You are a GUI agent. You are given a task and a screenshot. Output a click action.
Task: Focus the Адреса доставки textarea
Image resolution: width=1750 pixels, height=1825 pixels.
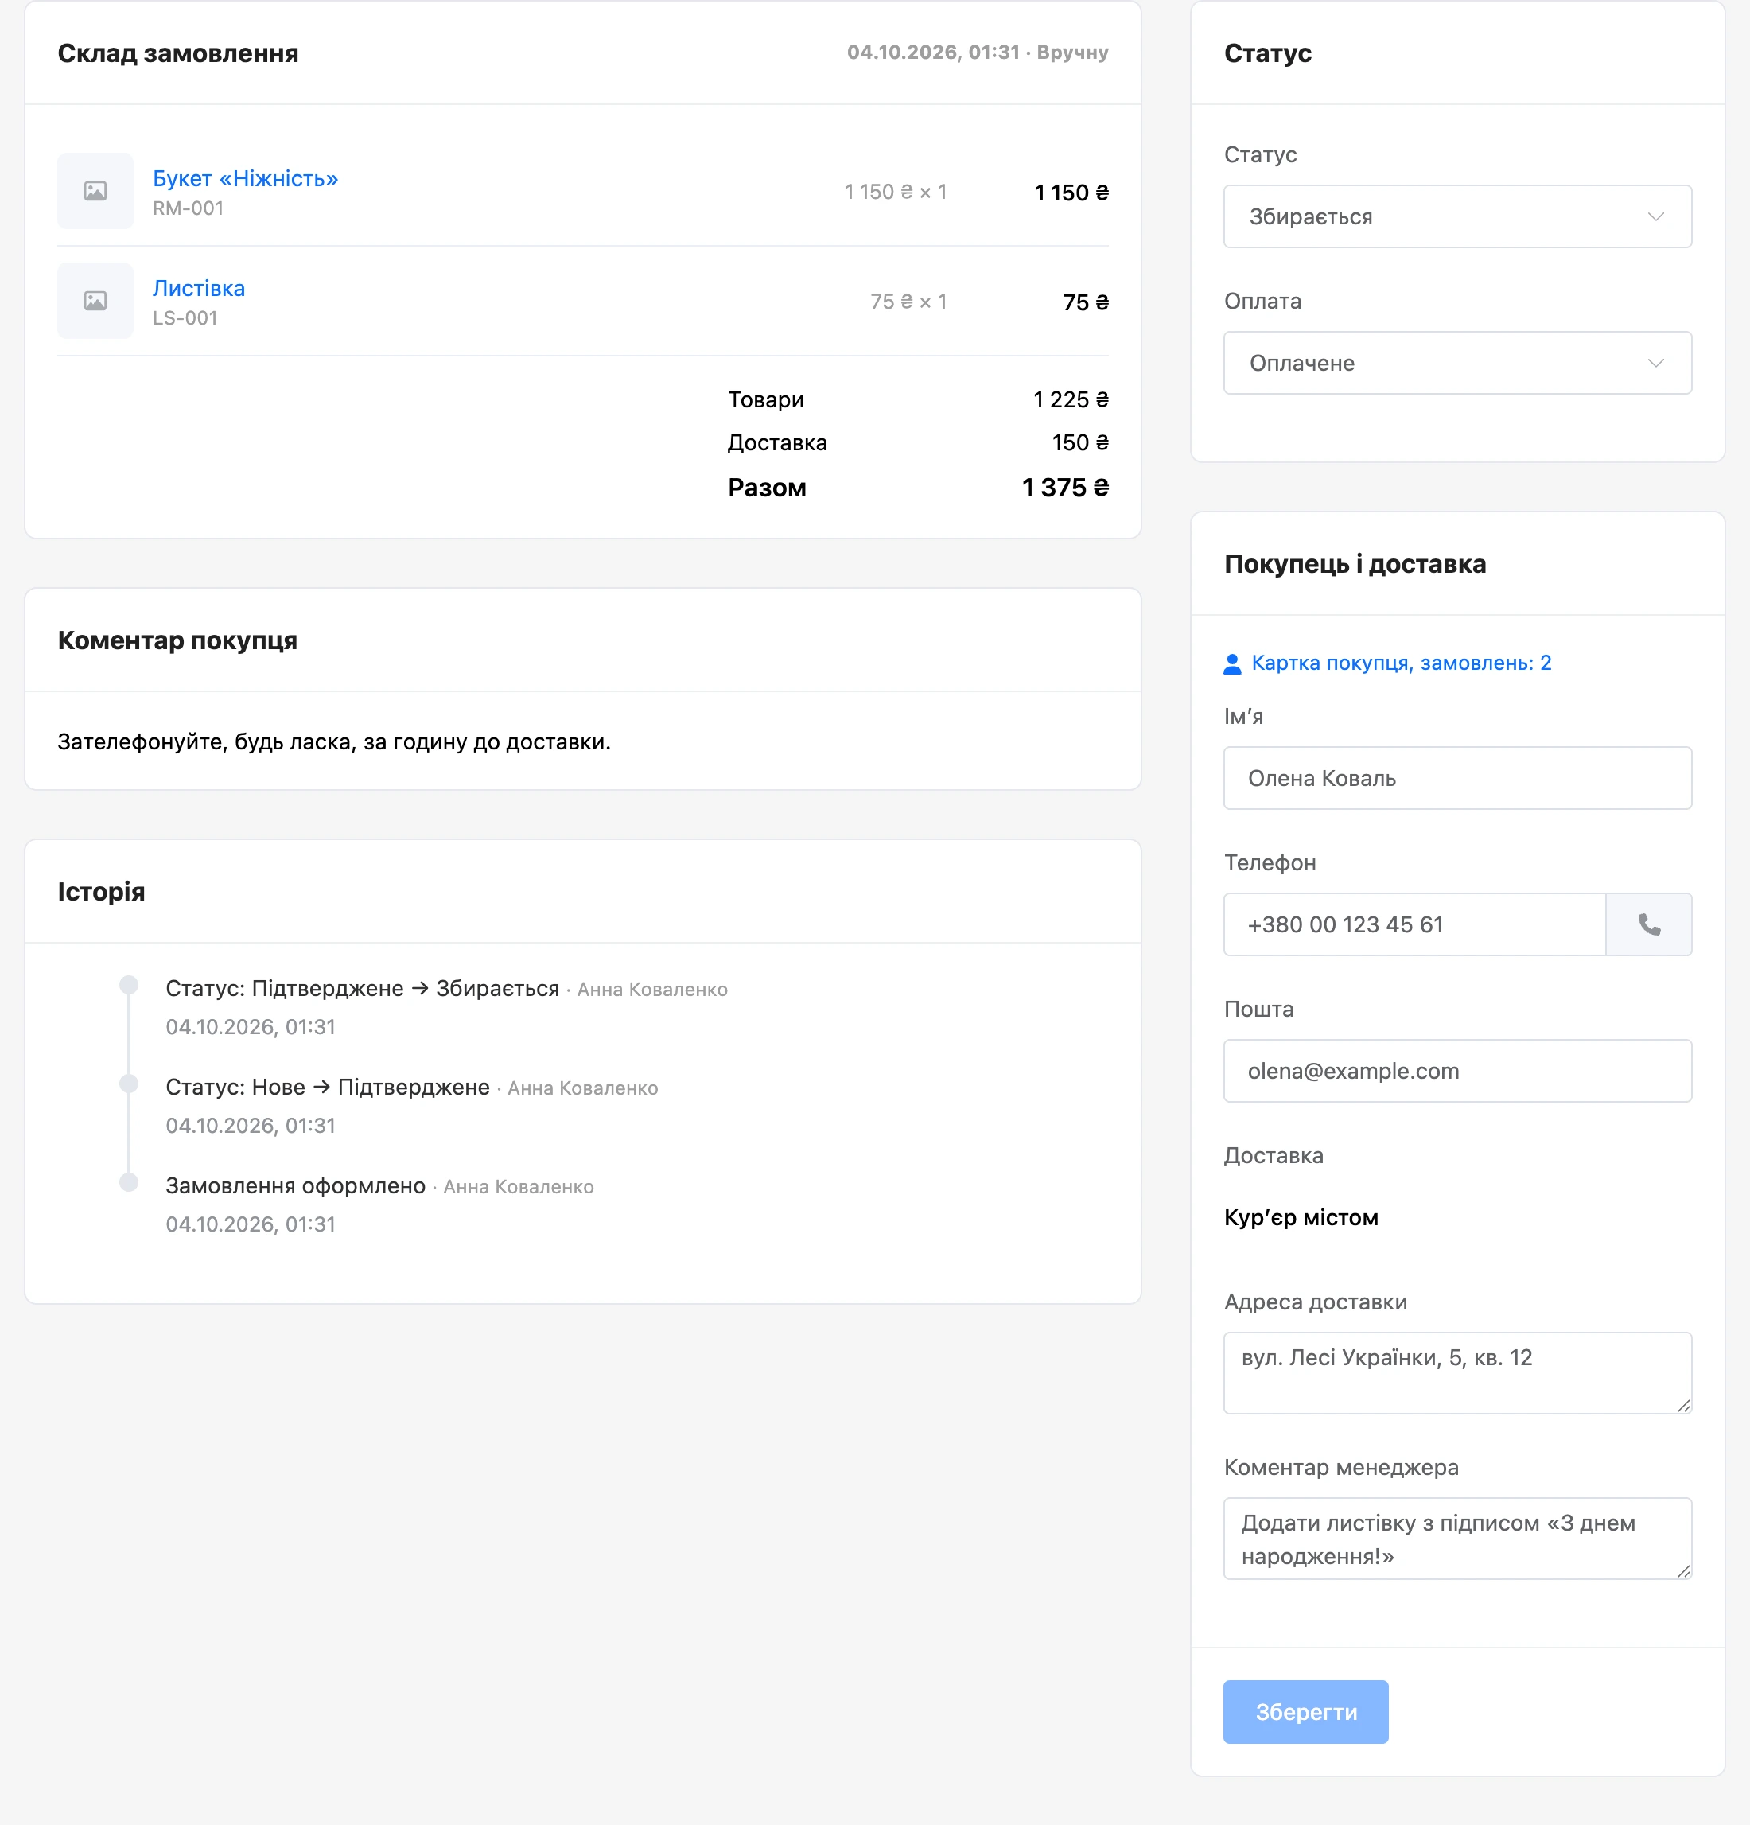1458,1373
